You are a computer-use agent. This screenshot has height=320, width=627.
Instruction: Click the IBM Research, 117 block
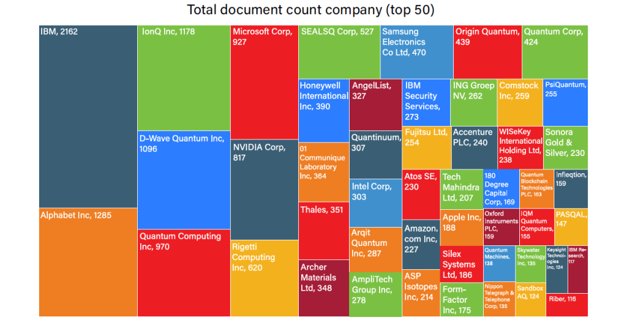click(578, 269)
